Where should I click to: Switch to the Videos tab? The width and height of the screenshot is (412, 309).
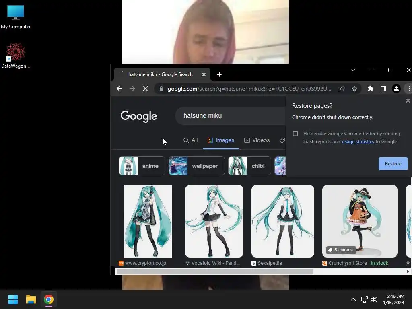257,140
